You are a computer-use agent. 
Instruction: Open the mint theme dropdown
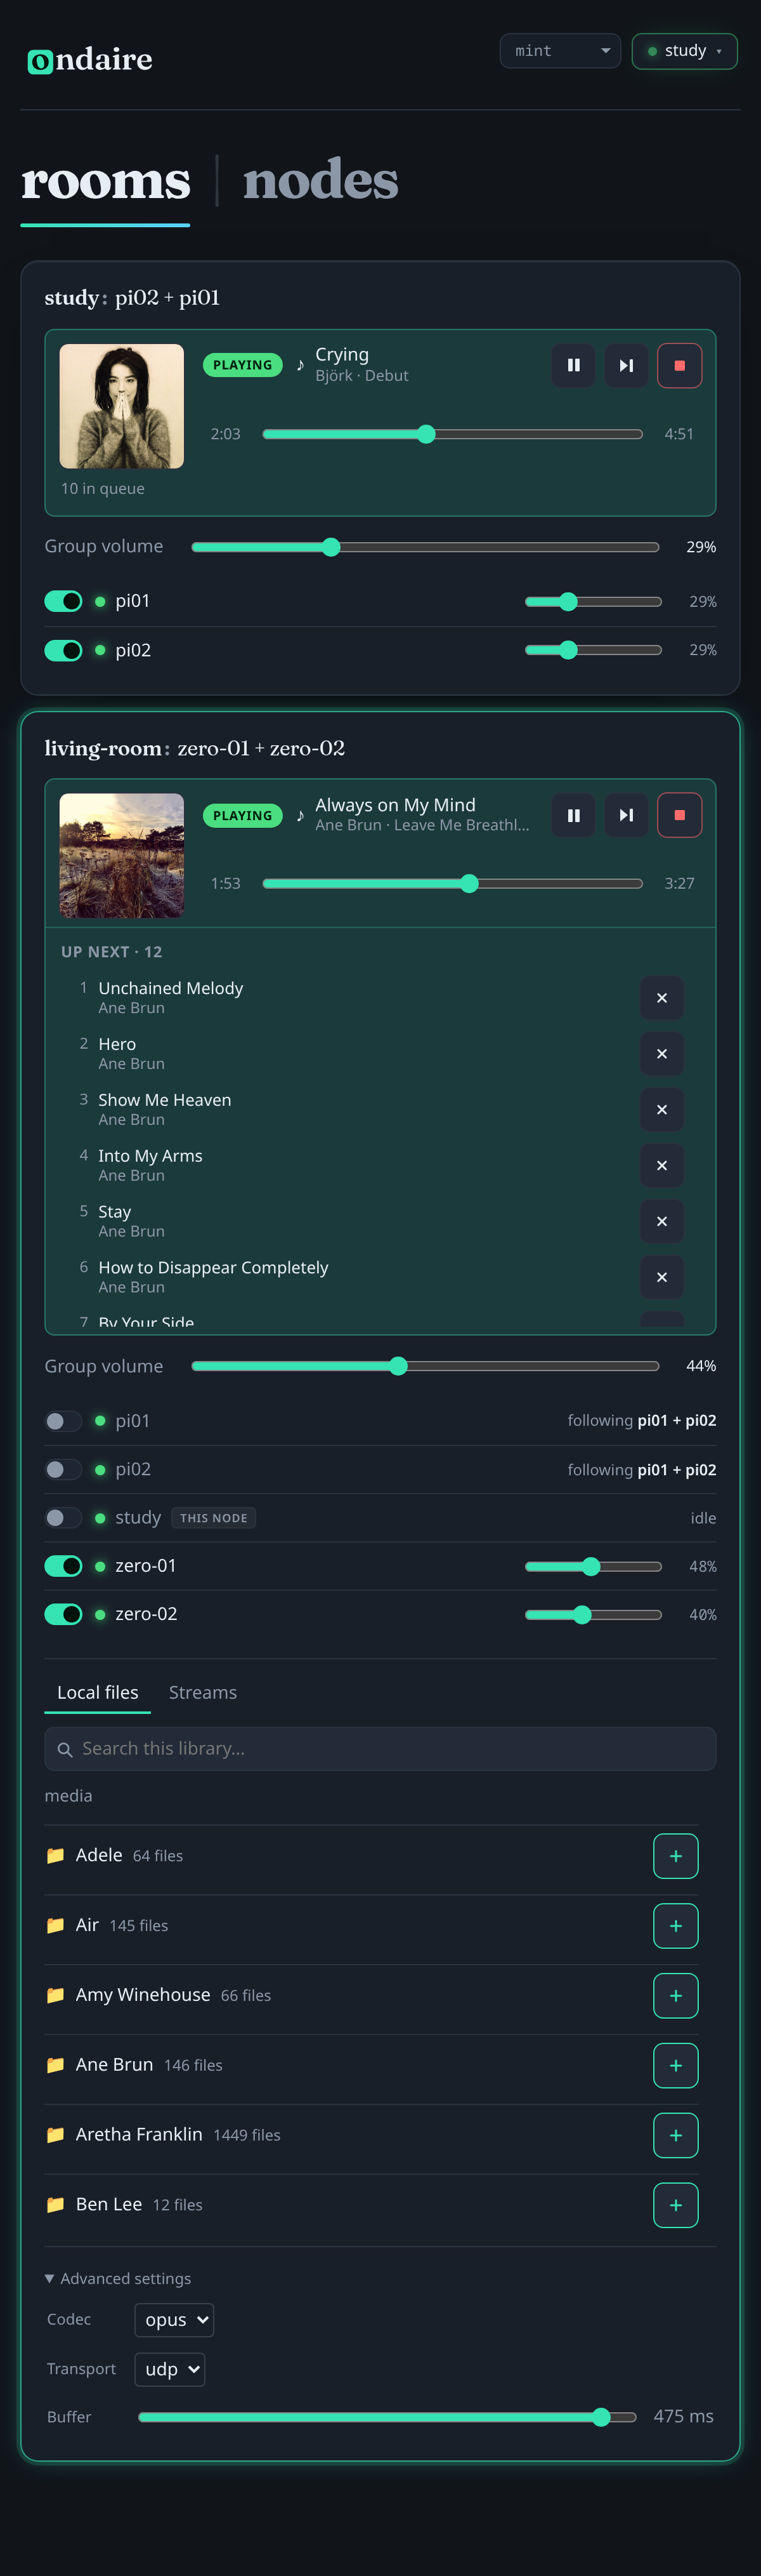pyautogui.click(x=560, y=51)
